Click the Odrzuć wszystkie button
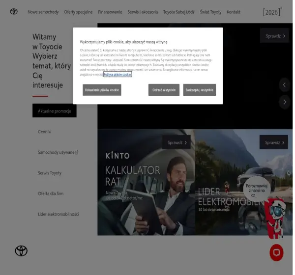 (164, 90)
